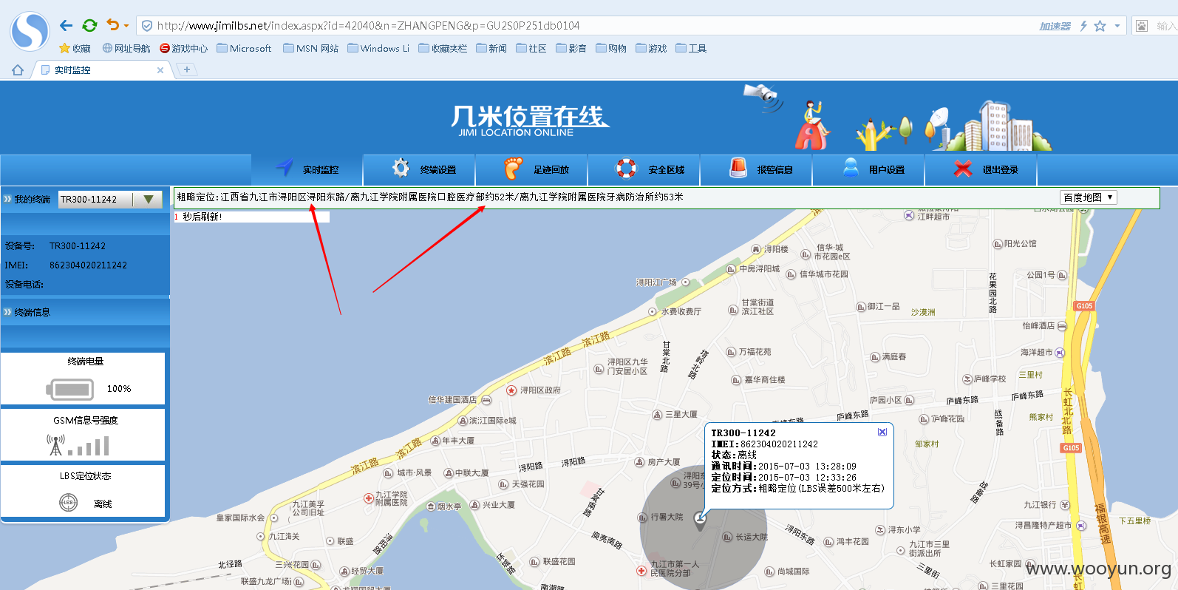The width and height of the screenshot is (1178, 590).
Task: Click the GSM signal strength bars icon
Action: pyautogui.click(x=78, y=445)
